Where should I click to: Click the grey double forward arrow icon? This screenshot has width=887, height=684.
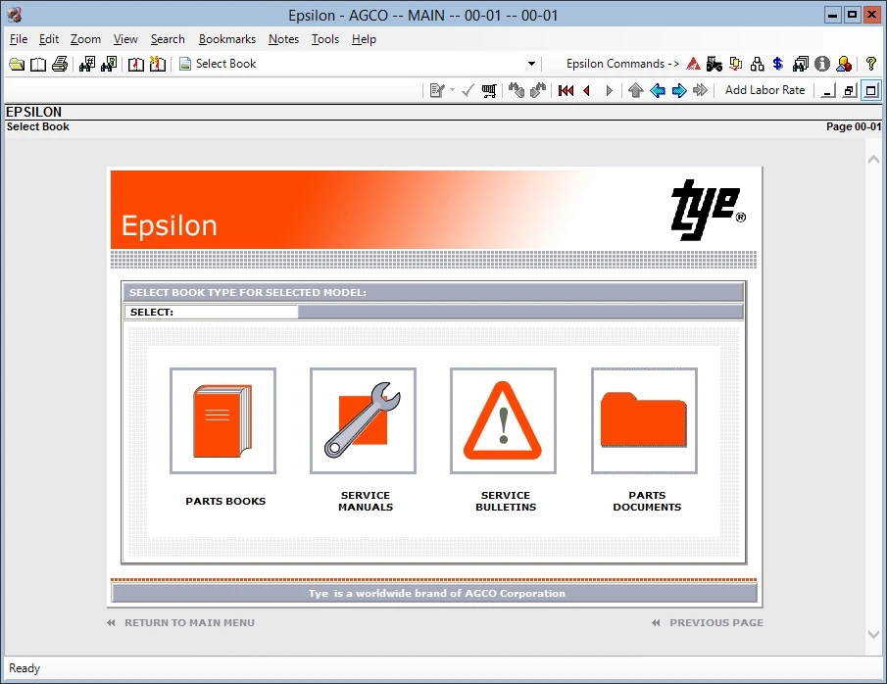pos(701,90)
